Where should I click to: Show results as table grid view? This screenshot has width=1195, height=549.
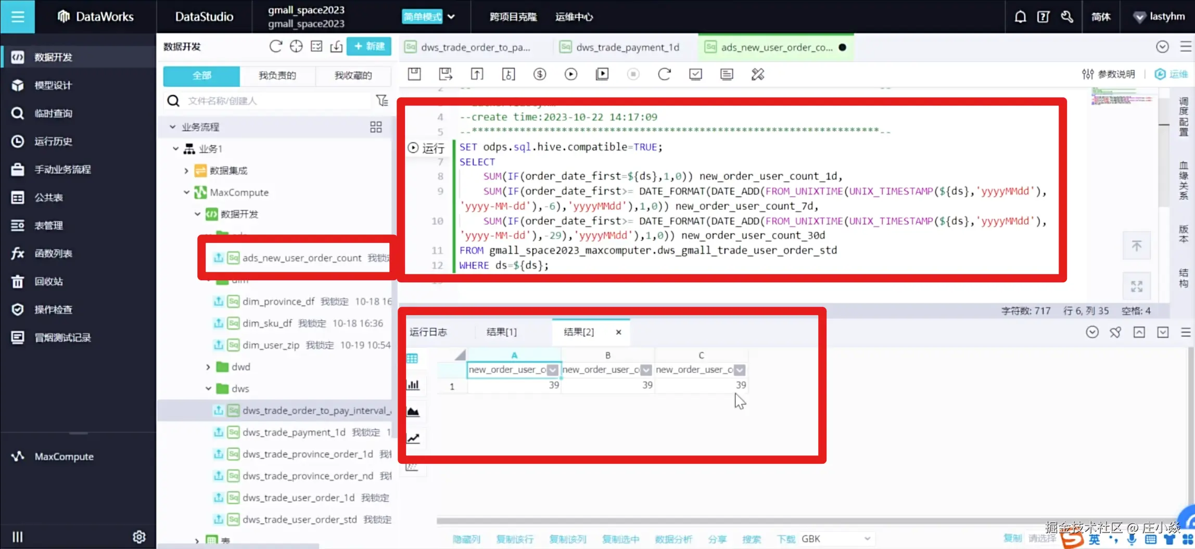coord(412,358)
